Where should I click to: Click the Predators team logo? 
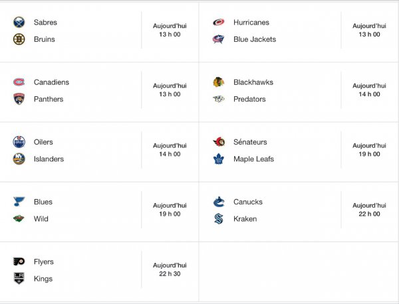coord(218,99)
